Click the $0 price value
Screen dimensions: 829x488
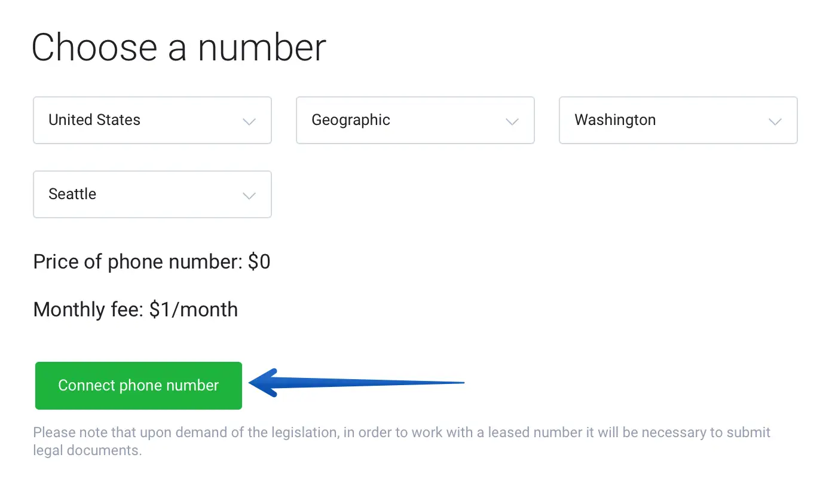(259, 262)
